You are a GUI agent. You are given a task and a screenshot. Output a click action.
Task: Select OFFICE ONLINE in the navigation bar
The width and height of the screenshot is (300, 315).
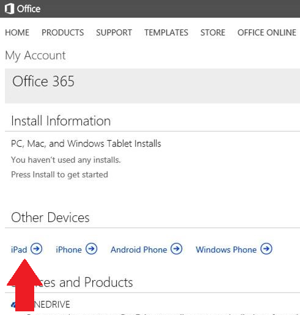267,32
